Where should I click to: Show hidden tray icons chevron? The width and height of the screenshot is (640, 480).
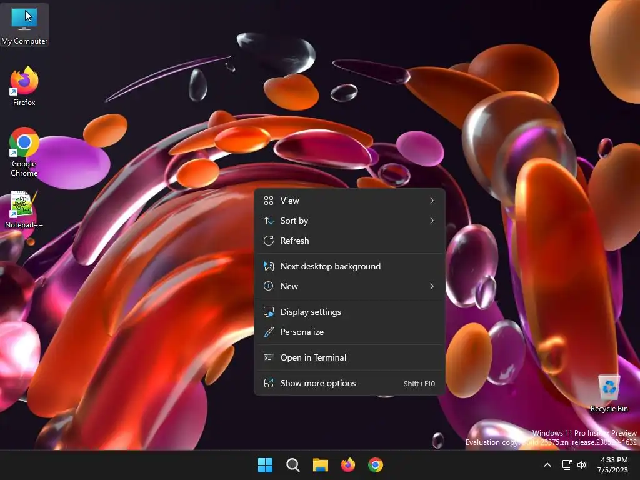[547, 465]
